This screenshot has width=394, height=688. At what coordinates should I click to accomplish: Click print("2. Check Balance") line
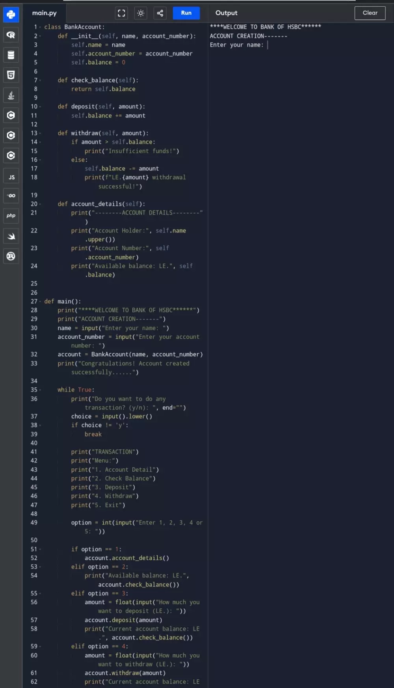(x=113, y=478)
